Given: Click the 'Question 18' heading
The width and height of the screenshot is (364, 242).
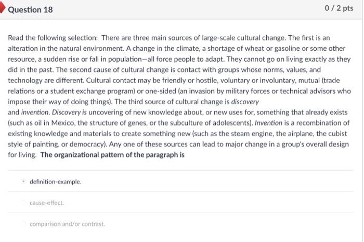Looking at the screenshot, I should coord(30,10).
